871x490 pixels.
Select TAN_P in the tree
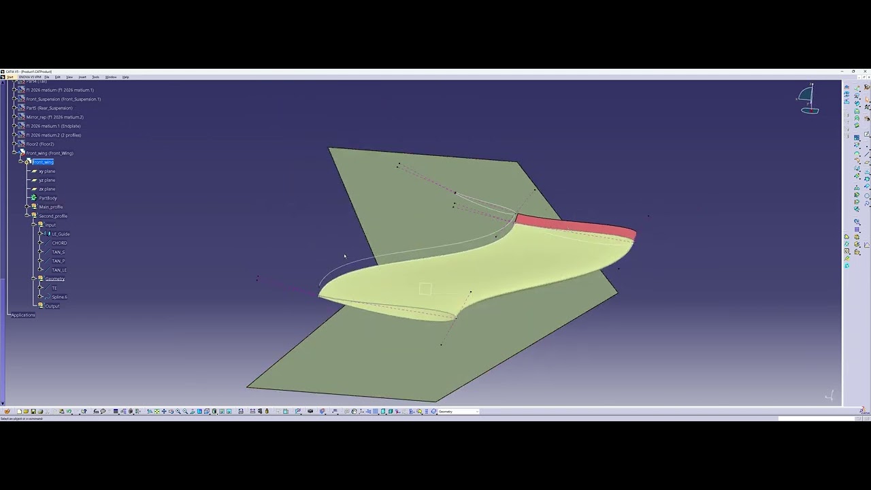(59, 261)
